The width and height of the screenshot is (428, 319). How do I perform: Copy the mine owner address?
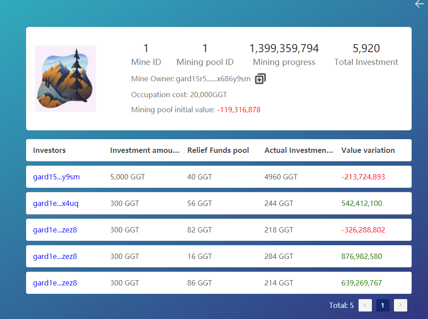click(x=260, y=79)
